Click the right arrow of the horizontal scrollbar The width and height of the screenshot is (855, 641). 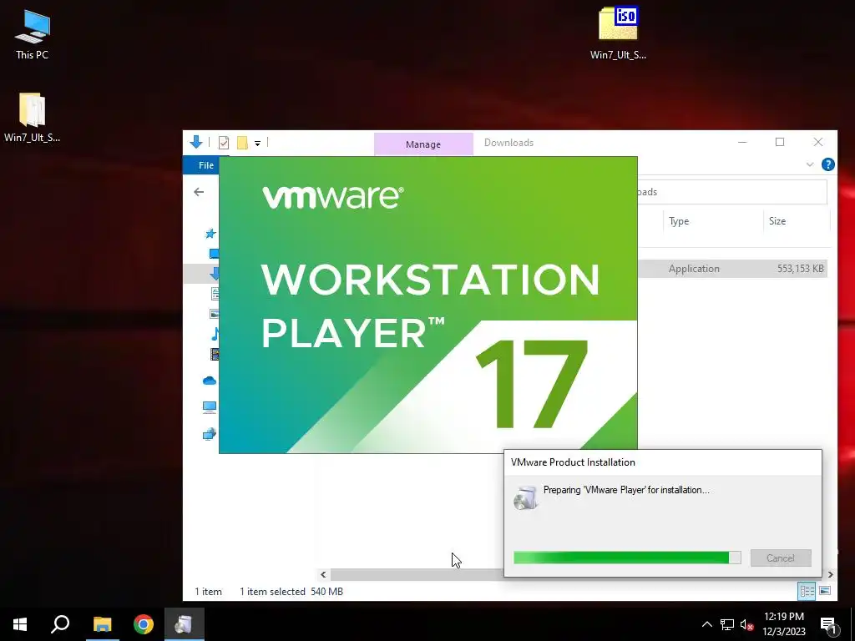click(831, 574)
